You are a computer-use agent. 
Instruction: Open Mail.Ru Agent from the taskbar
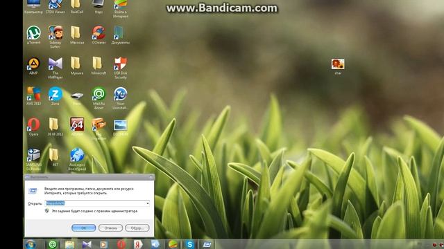[53, 244]
